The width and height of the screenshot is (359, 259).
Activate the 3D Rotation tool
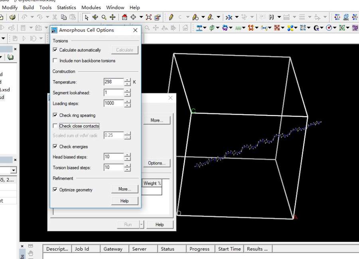point(95,17)
